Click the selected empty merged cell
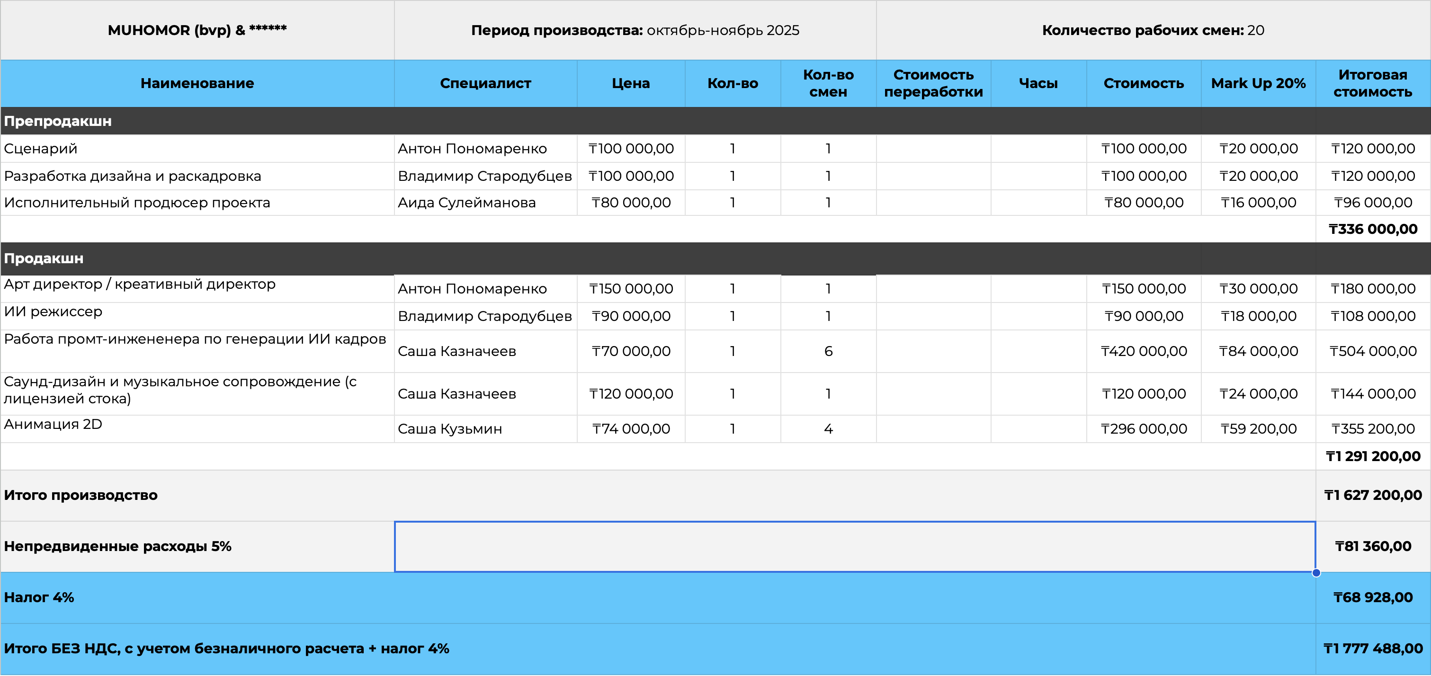Screen dimensions: 1431x676 (x=854, y=547)
